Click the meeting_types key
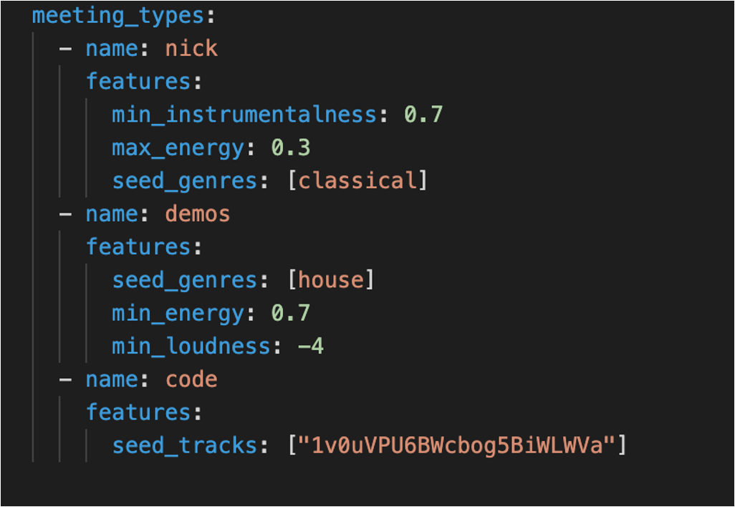 tap(118, 16)
